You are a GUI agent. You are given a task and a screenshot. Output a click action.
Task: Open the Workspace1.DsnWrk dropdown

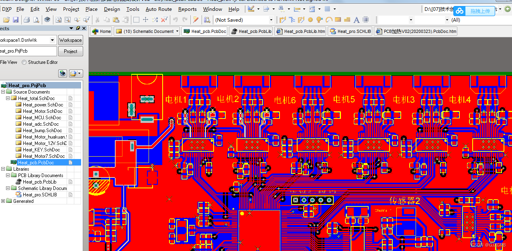[52, 40]
